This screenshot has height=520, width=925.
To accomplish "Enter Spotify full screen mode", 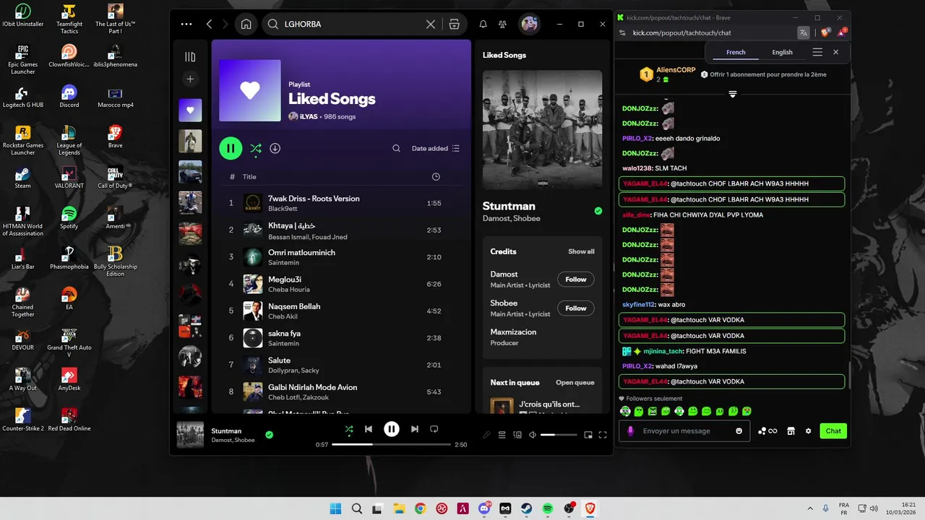I will pos(603,435).
